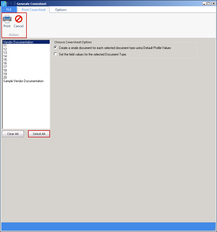Viewport: 217px width, 232px height.
Task: Select item 20 in the document list
Action: click(26, 78)
